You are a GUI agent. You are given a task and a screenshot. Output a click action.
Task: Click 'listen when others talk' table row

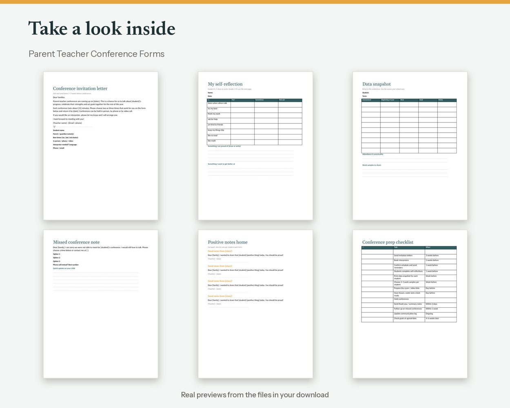[x=255, y=104]
